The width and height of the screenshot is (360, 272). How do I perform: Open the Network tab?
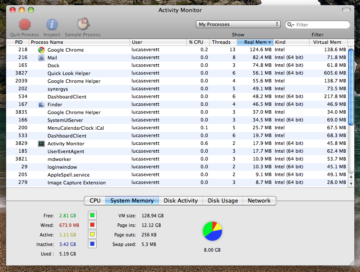(259, 200)
